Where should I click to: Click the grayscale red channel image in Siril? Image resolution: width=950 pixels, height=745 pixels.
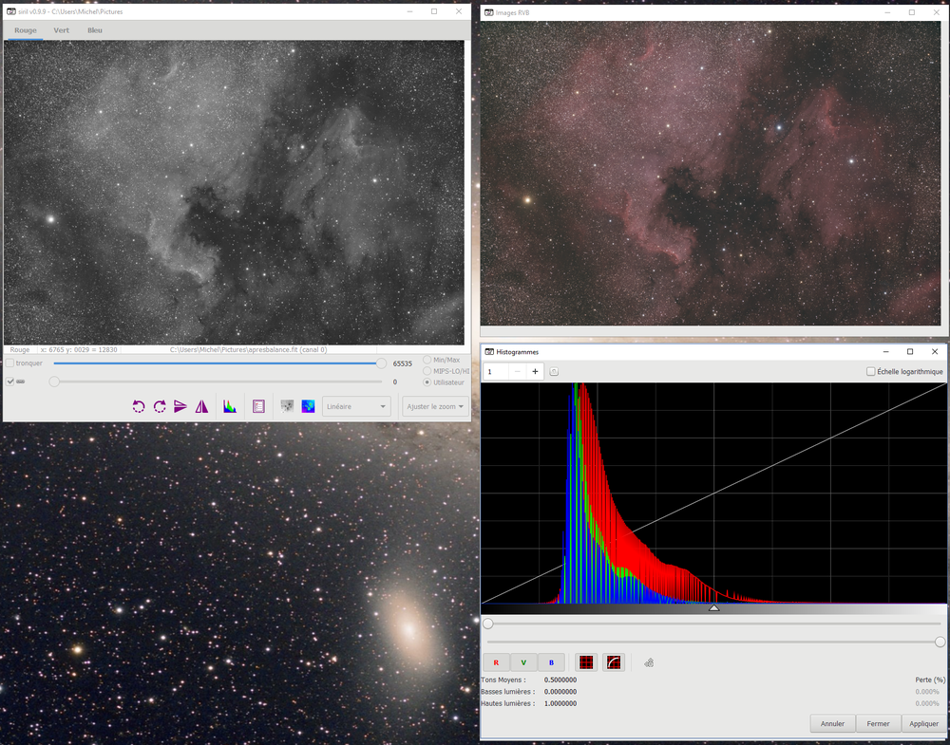point(234,193)
